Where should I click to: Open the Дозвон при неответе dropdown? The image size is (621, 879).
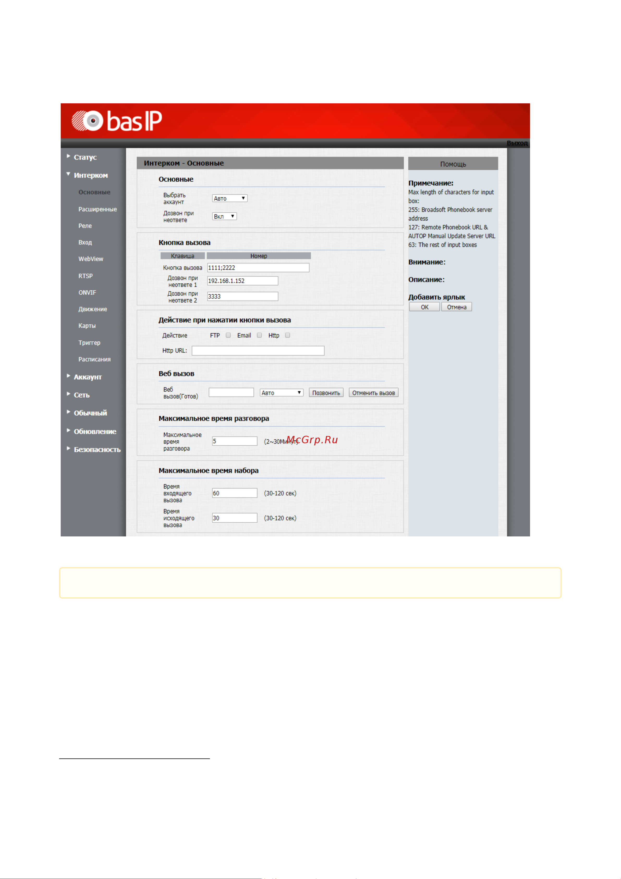225,216
